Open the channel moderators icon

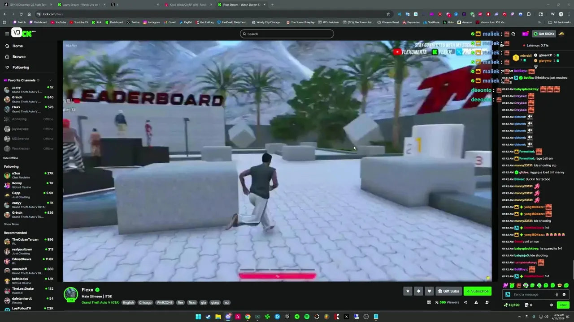pos(487,303)
